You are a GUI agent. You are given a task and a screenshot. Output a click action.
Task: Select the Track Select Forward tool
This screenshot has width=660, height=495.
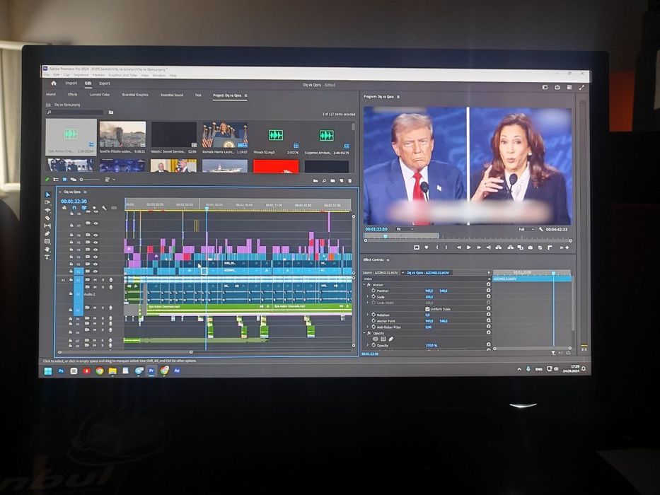click(47, 202)
